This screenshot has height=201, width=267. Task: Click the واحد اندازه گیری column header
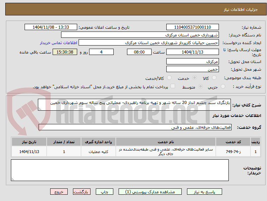(x=99, y=142)
